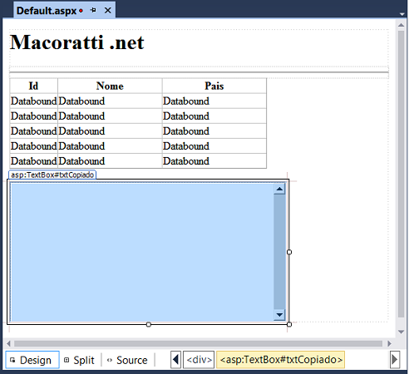Click the tag navigator right arrow
The height and width of the screenshot is (374, 409).
pos(395,360)
